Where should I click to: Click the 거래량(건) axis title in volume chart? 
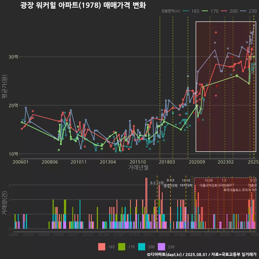pyautogui.click(x=5, y=203)
